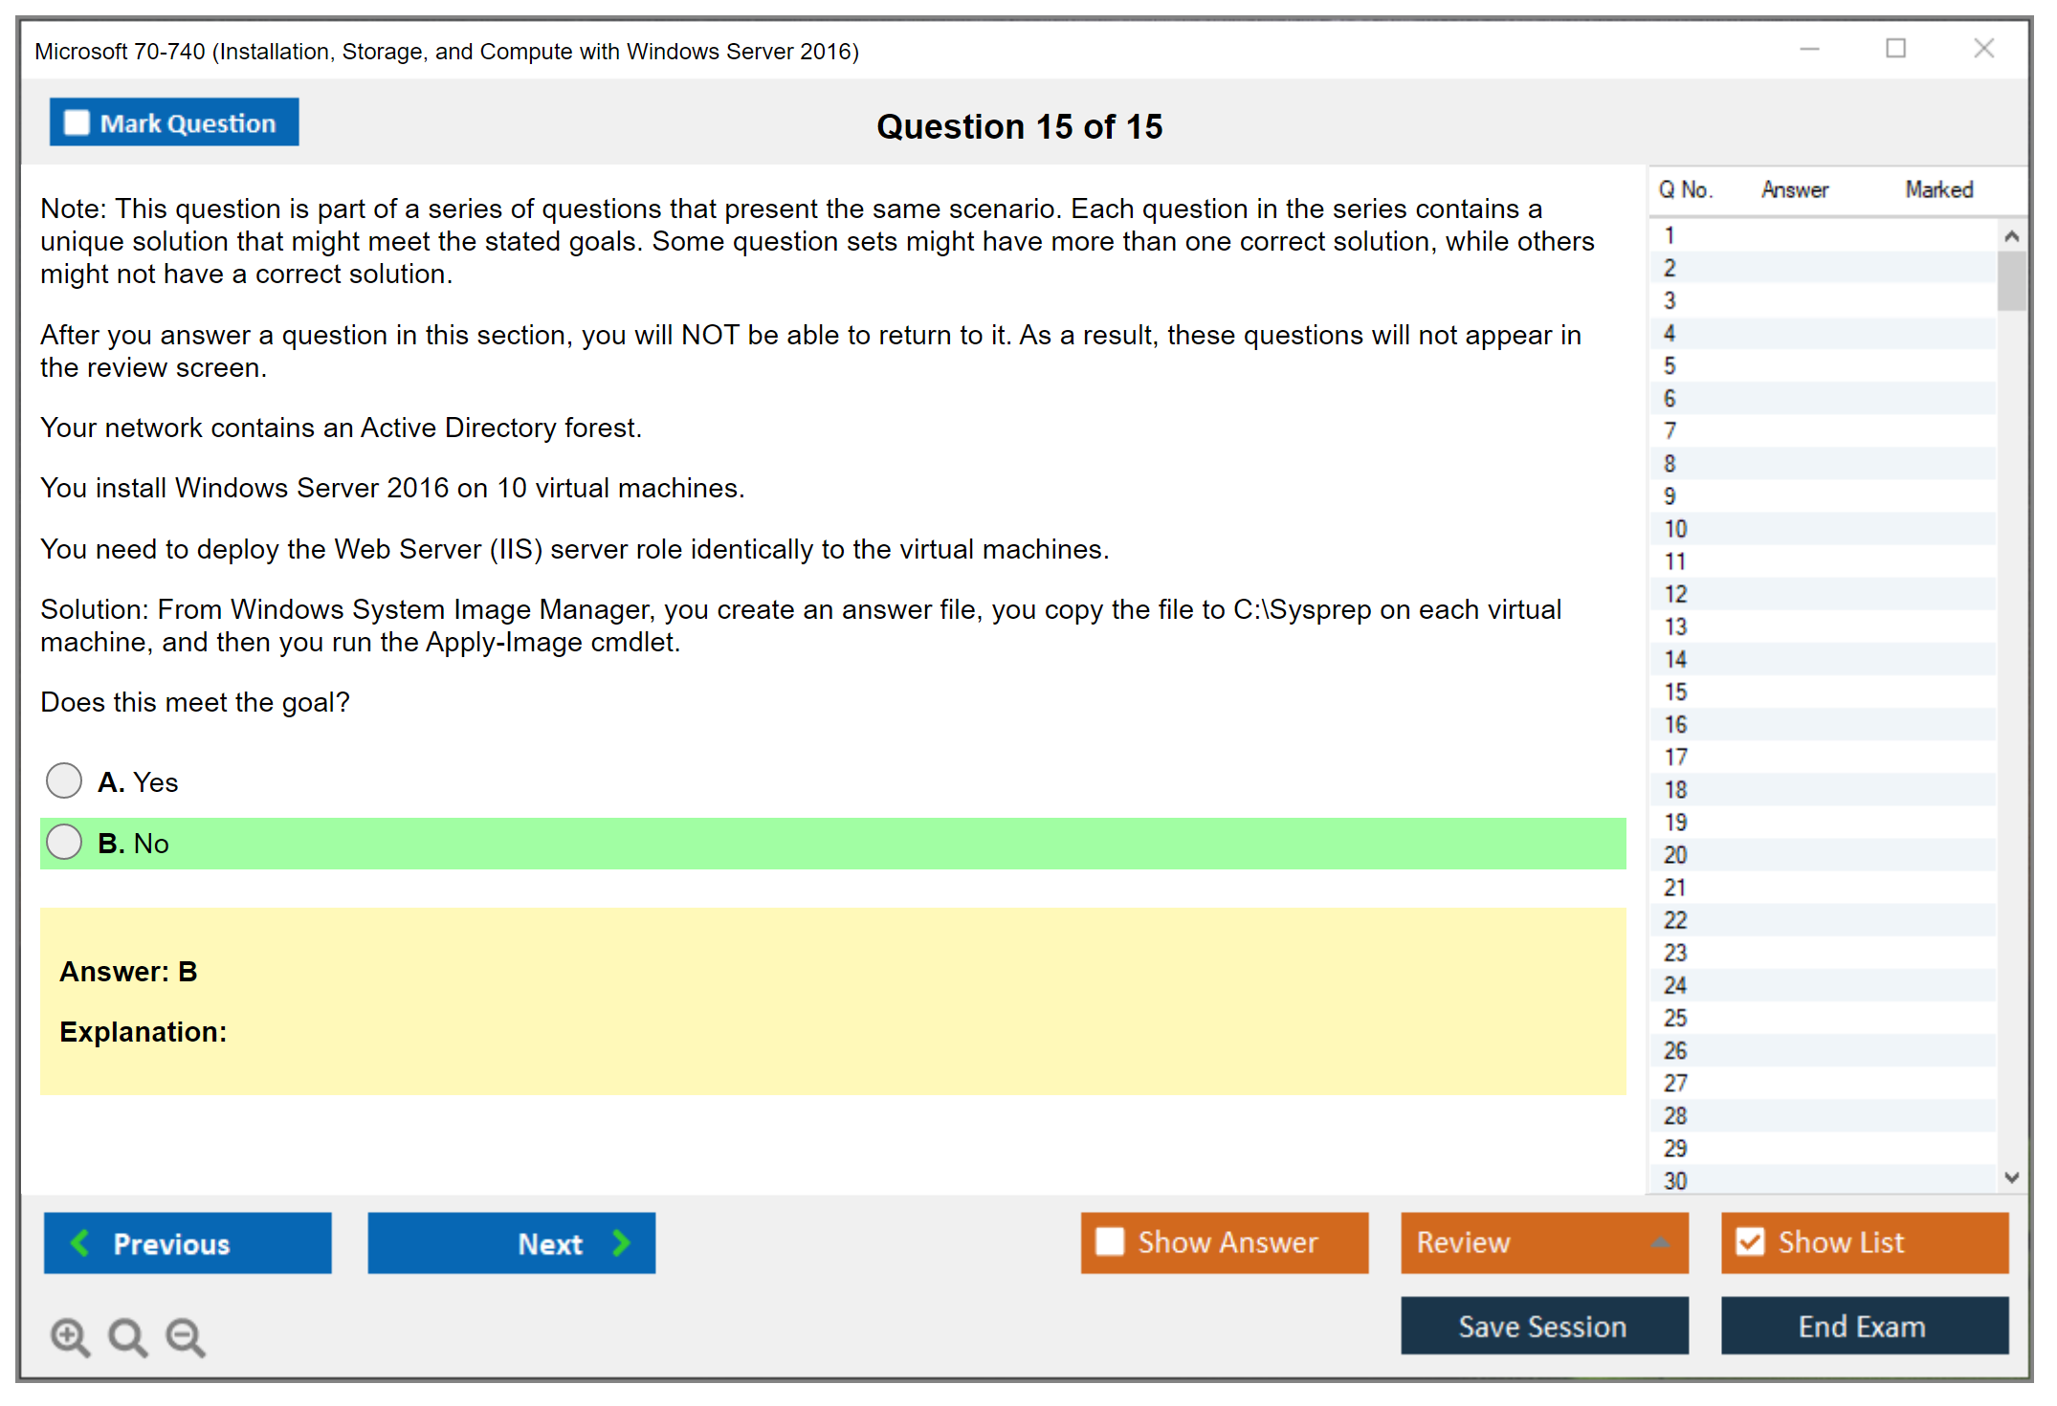Image resolution: width=2057 pixels, height=1406 pixels.
Task: Click the green right arrow on Next
Action: click(621, 1242)
